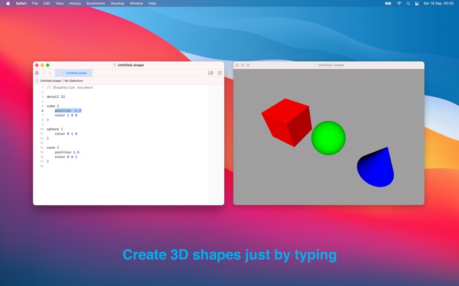Open the Edit menu

46,3
